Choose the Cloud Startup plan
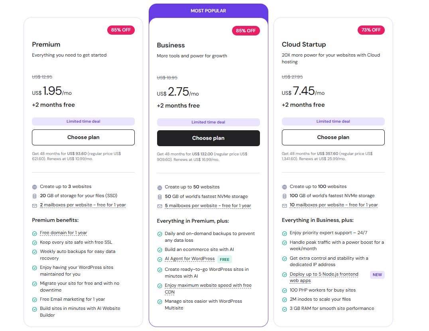This screenshot has height=331, width=429. (333, 137)
